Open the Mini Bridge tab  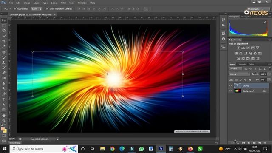(15, 143)
